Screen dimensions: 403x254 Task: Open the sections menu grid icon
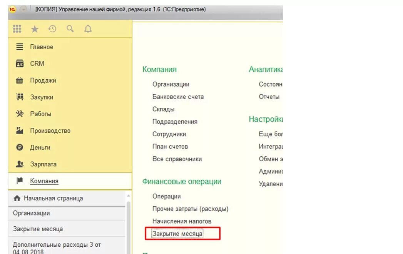(17, 29)
